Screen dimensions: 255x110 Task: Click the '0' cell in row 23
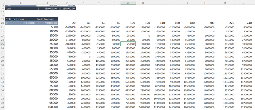(x=143, y=36)
